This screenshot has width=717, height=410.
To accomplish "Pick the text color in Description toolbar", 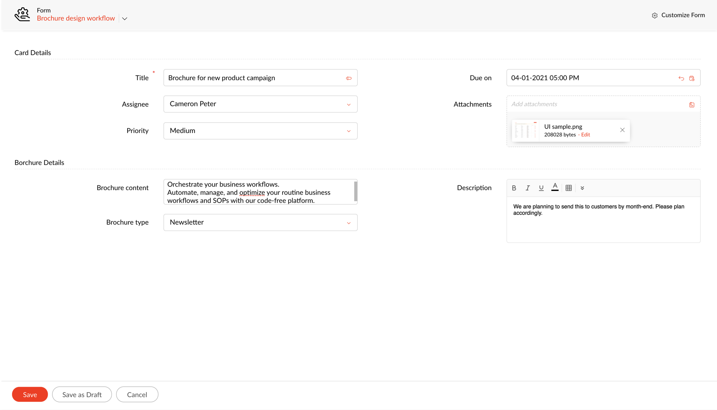I will pos(555,187).
